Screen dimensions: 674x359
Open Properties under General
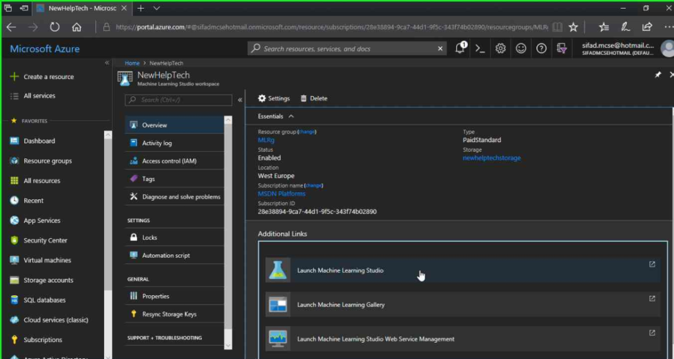click(x=174, y=297)
